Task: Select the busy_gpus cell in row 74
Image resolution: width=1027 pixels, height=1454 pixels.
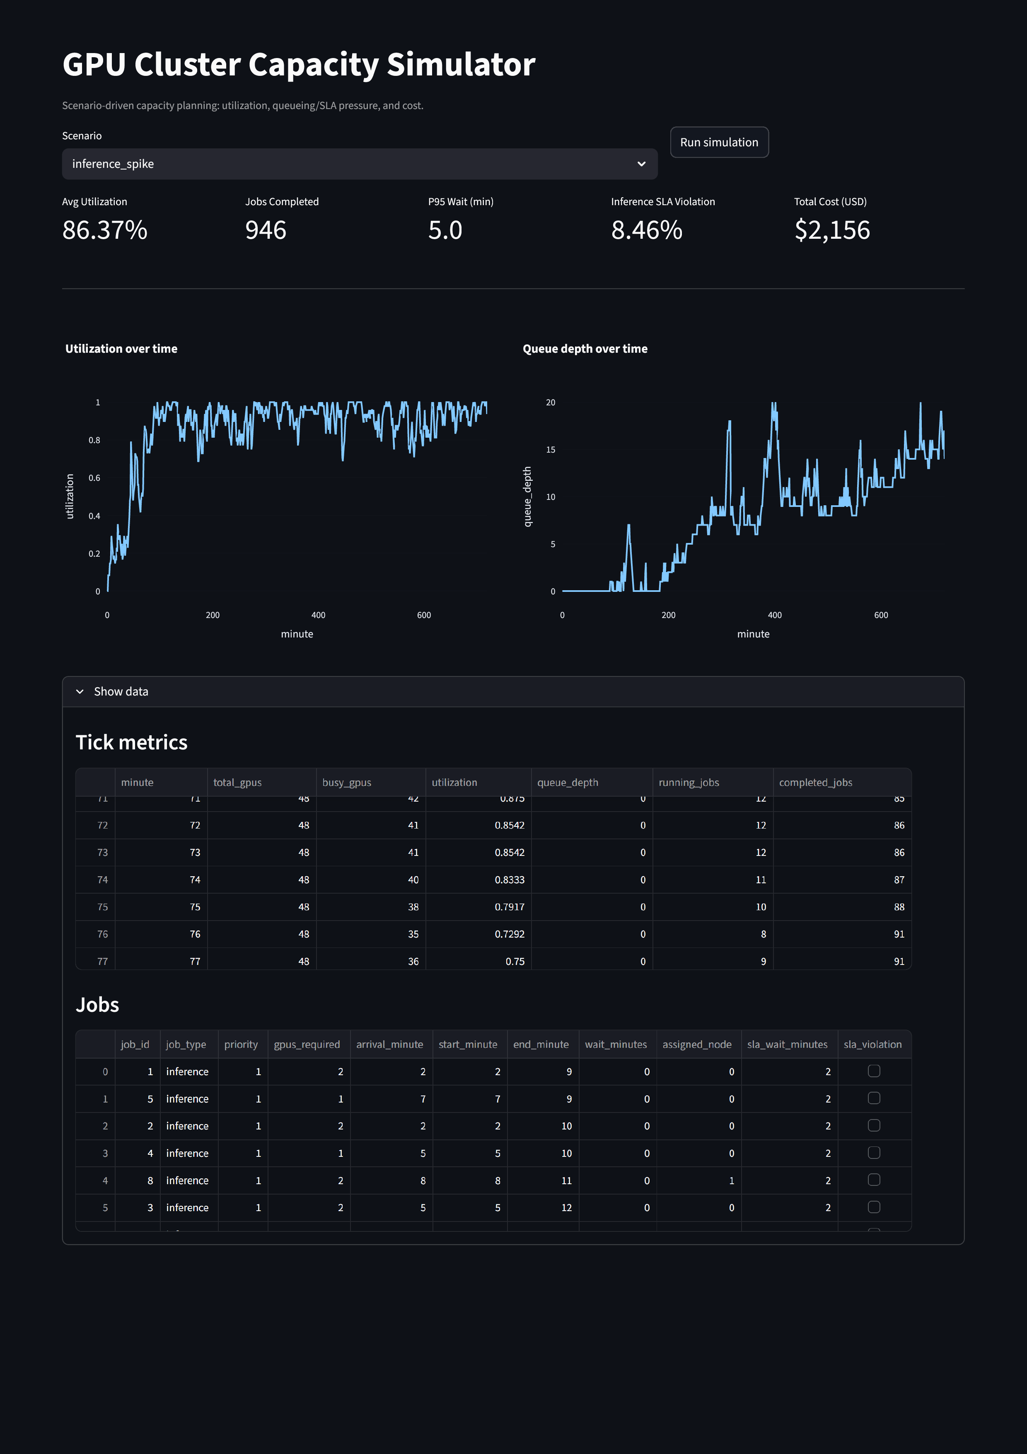Action: [x=371, y=880]
